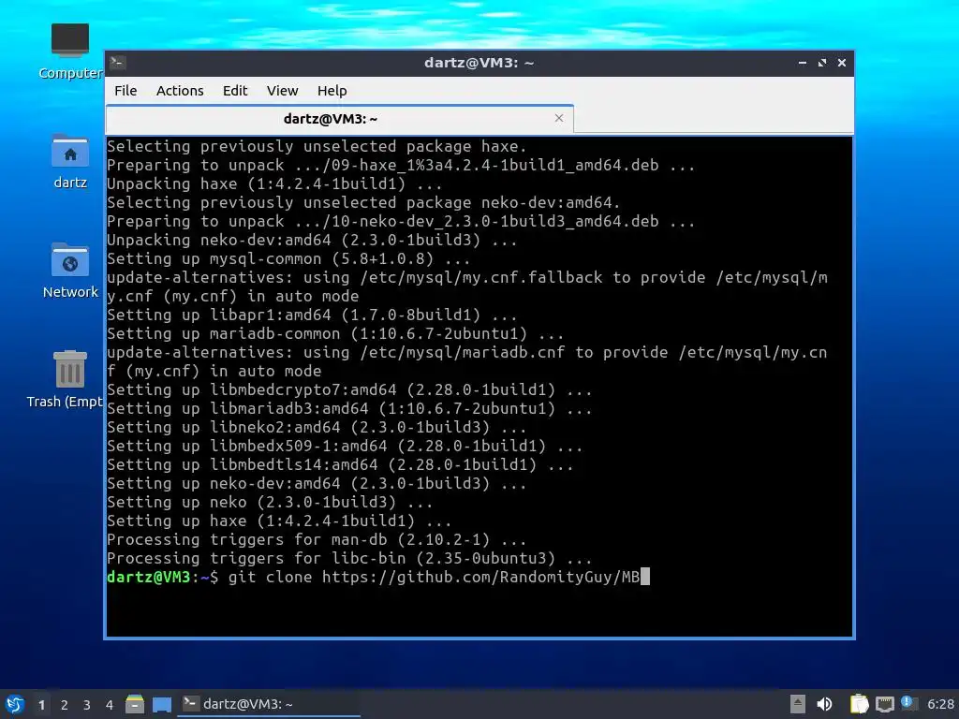Open the View menu
The height and width of the screenshot is (719, 959).
[282, 91]
